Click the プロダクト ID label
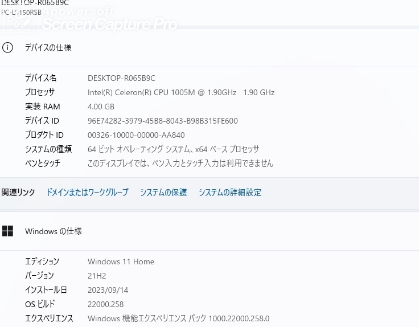 [44, 135]
